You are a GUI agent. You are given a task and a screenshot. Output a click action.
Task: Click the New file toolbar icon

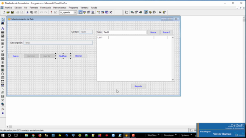point(4,12)
